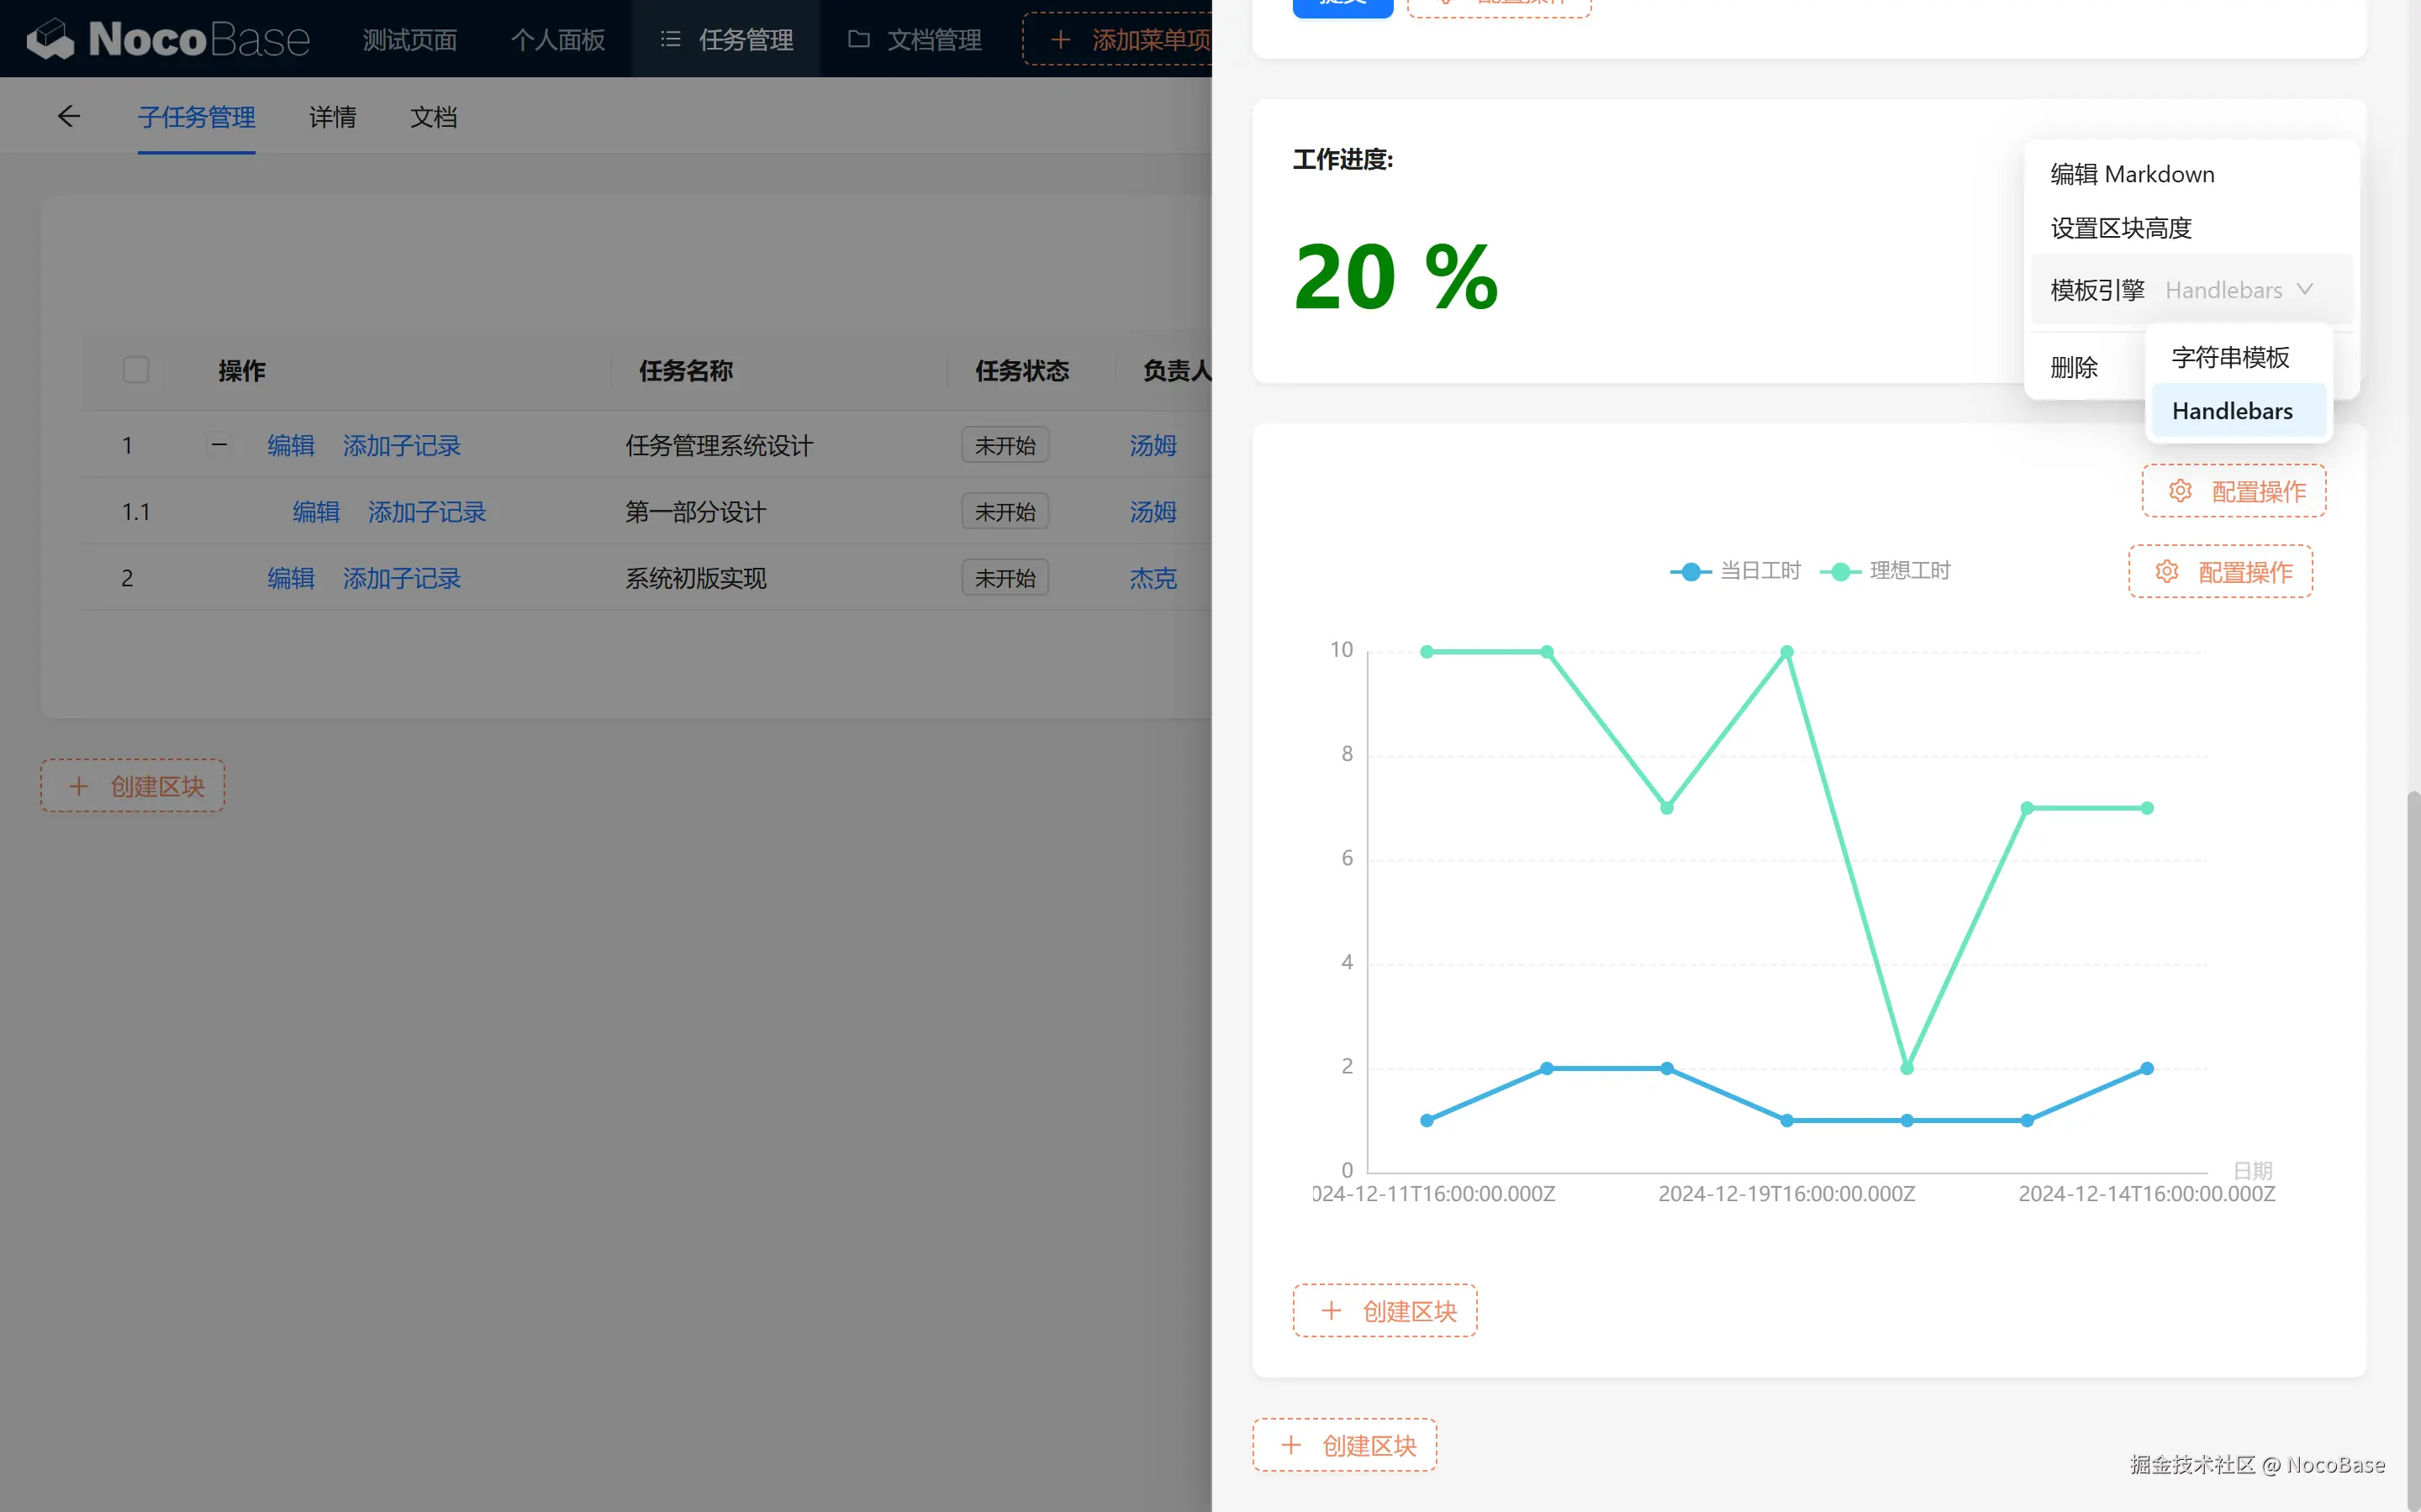
Task: Select 字符串模板 option from dropdown list
Action: [2230, 357]
